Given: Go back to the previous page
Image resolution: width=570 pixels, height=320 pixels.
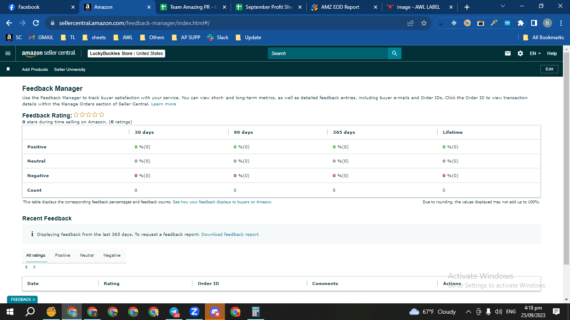Looking at the screenshot, I should pyautogui.click(x=9, y=23).
